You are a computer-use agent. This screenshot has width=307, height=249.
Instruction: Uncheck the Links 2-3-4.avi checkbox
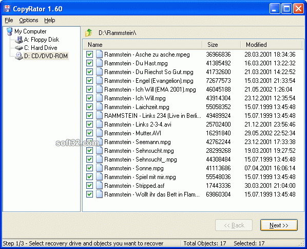pyautogui.click(x=89, y=124)
